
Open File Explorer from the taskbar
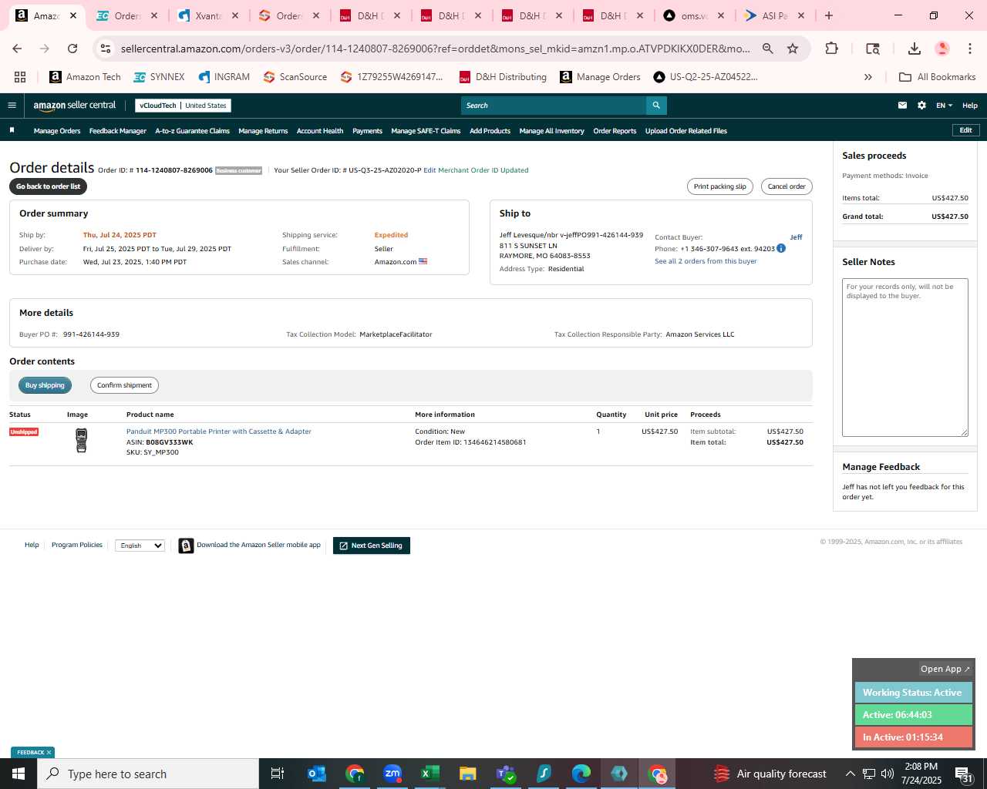pos(467,774)
